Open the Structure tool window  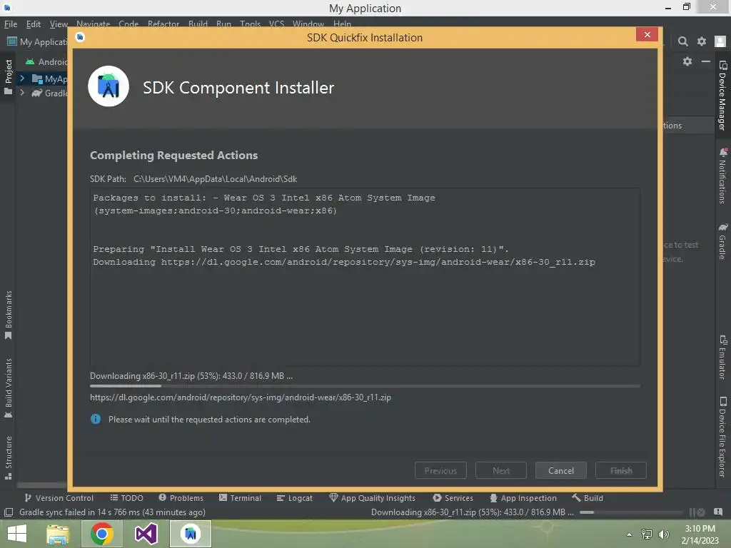click(9, 457)
